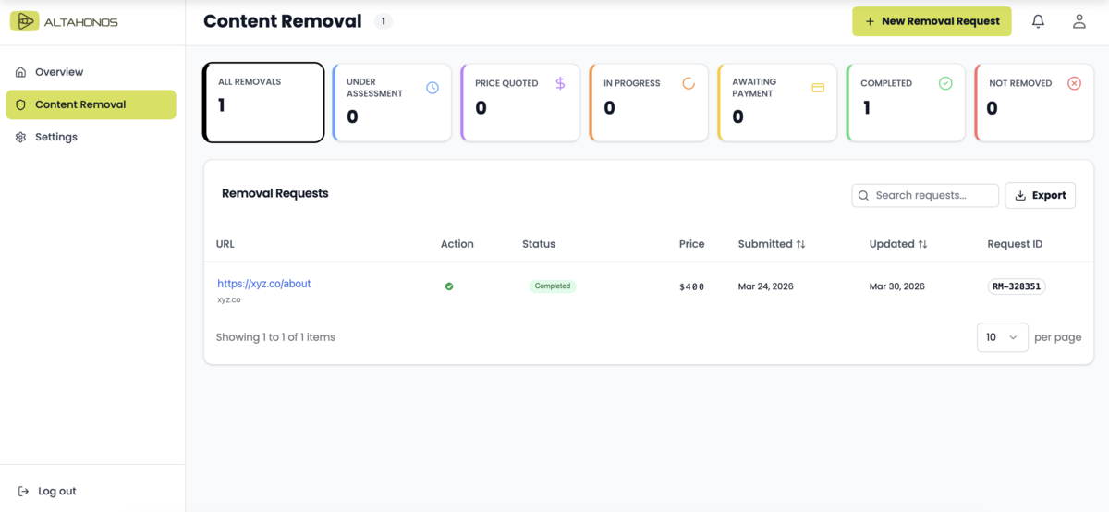Focus the Search requests input field
Image resolution: width=1109 pixels, height=512 pixels.
tap(932, 195)
